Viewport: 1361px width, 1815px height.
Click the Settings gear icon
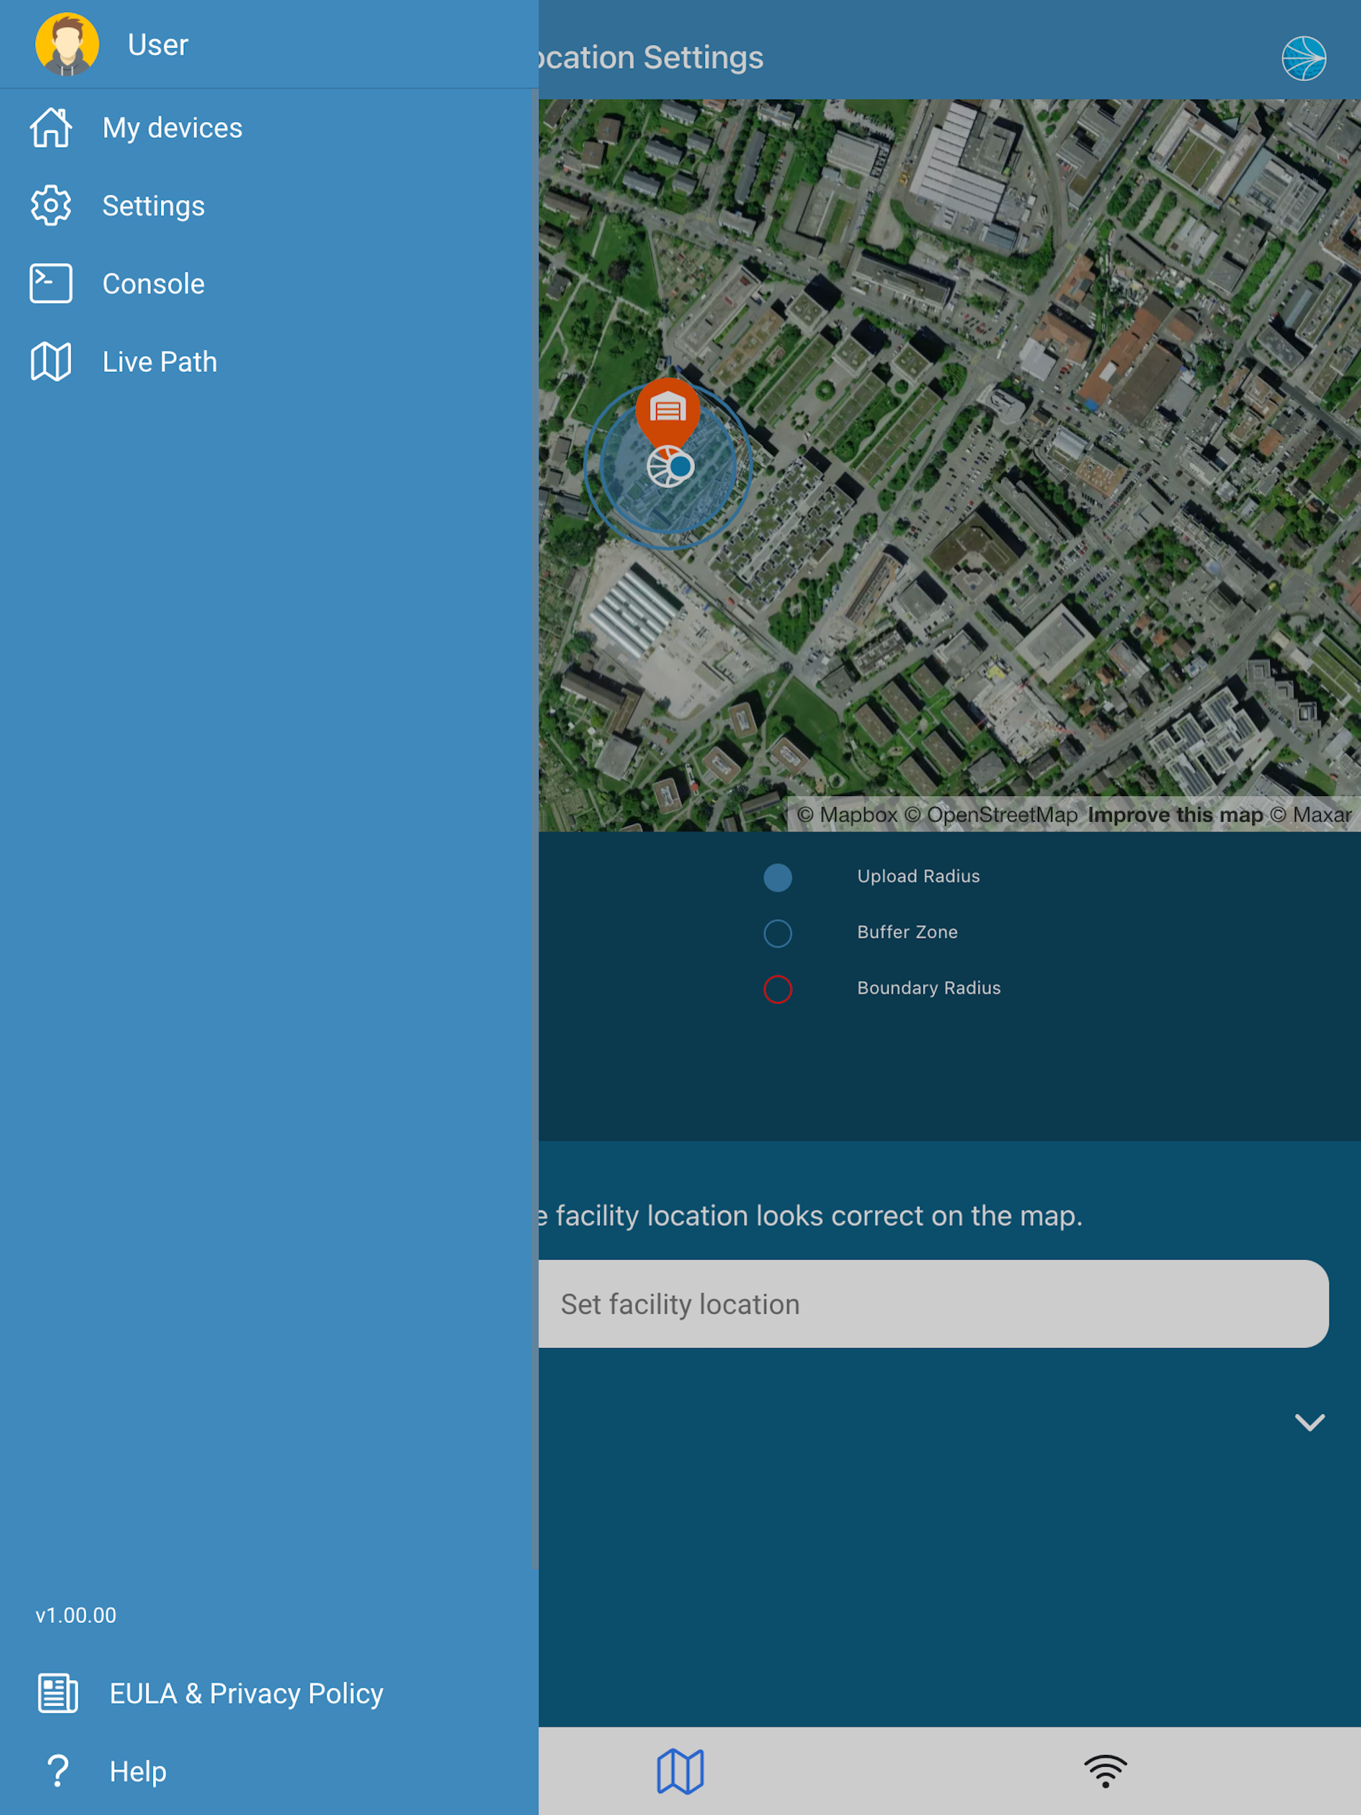point(51,205)
